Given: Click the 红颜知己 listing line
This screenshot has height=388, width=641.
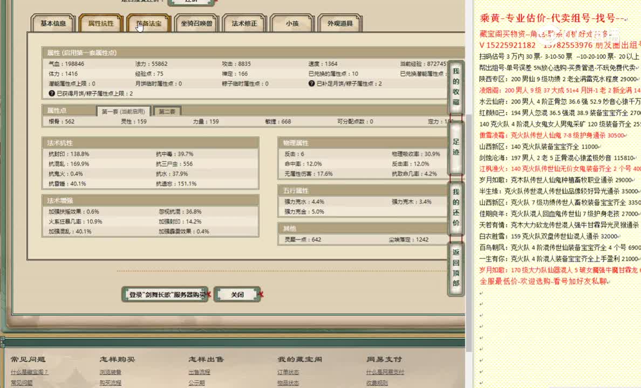Looking at the screenshot, I should (560, 113).
